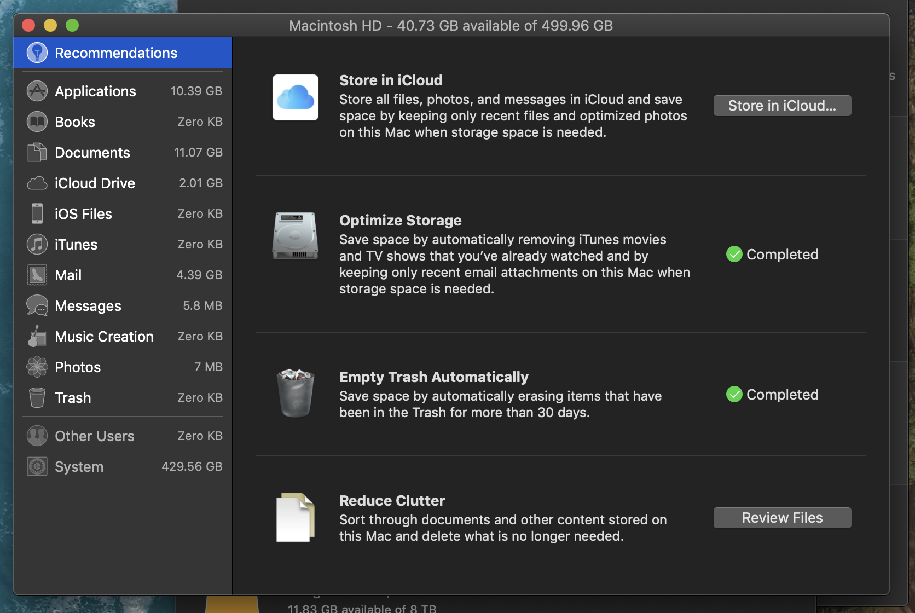Image resolution: width=915 pixels, height=613 pixels.
Task: Click the Macintosh HD window title
Action: [451, 26]
